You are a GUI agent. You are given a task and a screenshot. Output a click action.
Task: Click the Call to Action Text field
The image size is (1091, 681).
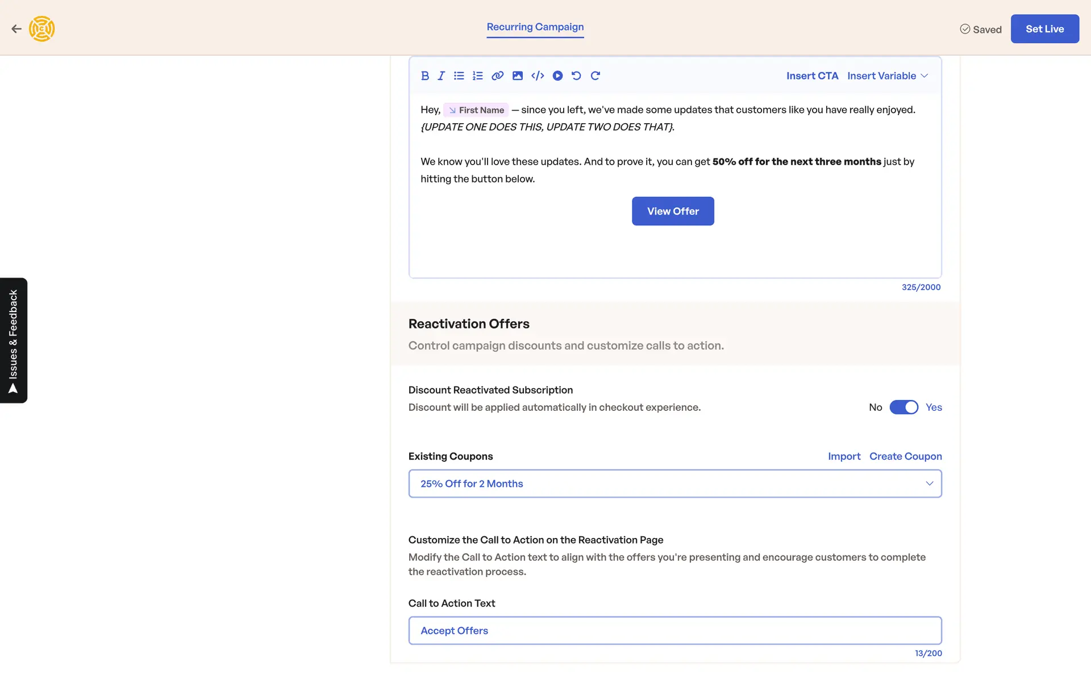(674, 630)
